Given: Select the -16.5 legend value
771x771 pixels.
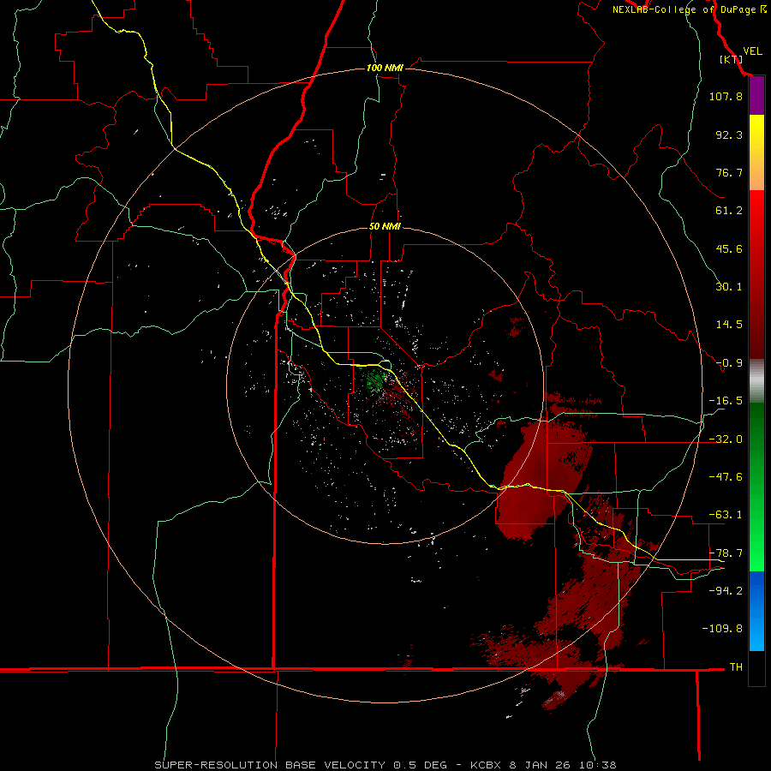Looking at the screenshot, I should tap(726, 401).
